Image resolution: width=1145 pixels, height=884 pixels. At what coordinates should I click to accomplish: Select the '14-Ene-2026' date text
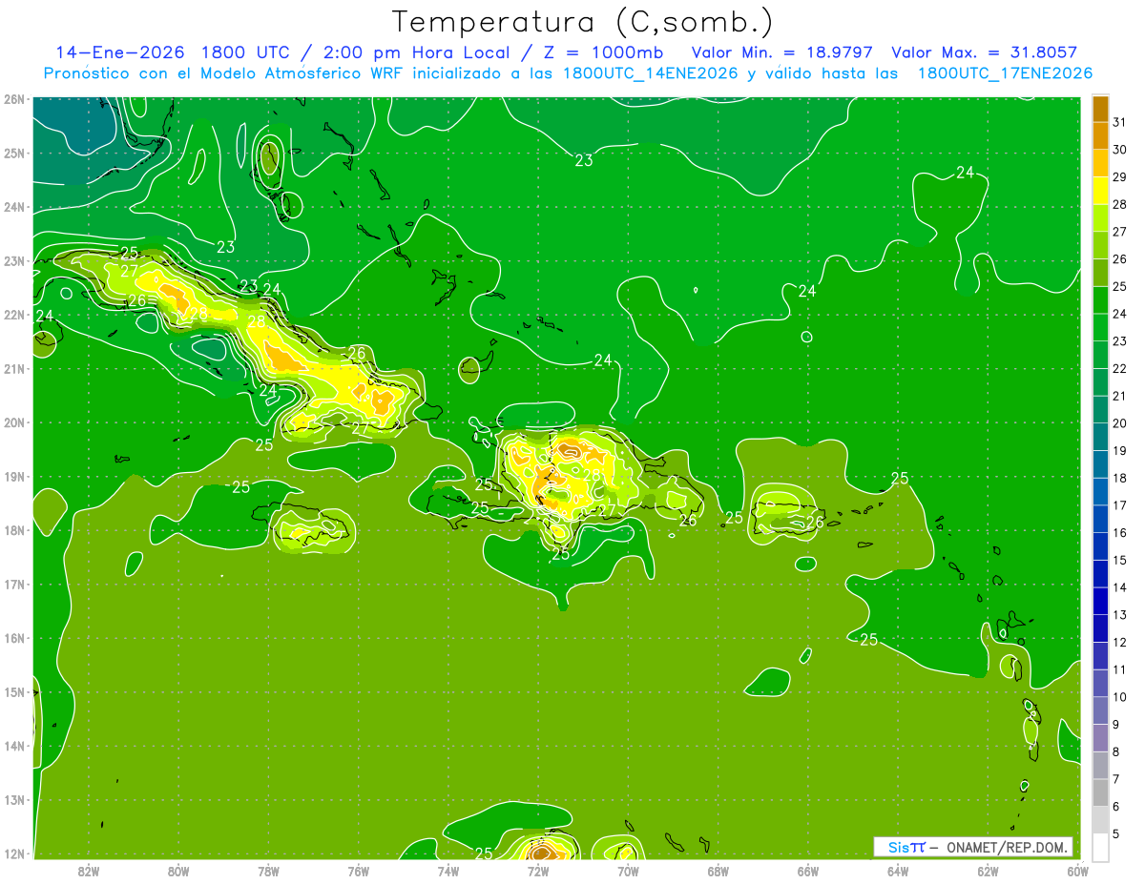click(119, 52)
